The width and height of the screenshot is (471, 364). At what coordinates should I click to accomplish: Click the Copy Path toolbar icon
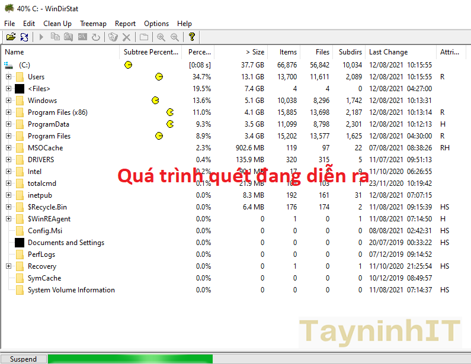(x=55, y=37)
